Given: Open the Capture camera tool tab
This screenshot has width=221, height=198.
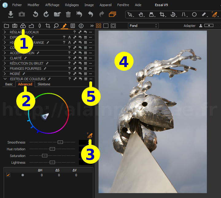Looking at the screenshot, I should point(15,26).
